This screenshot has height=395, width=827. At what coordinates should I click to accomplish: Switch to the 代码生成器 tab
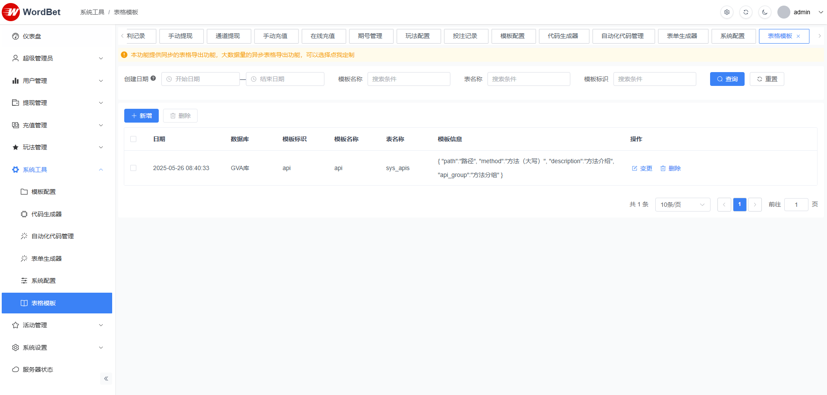[563, 36]
